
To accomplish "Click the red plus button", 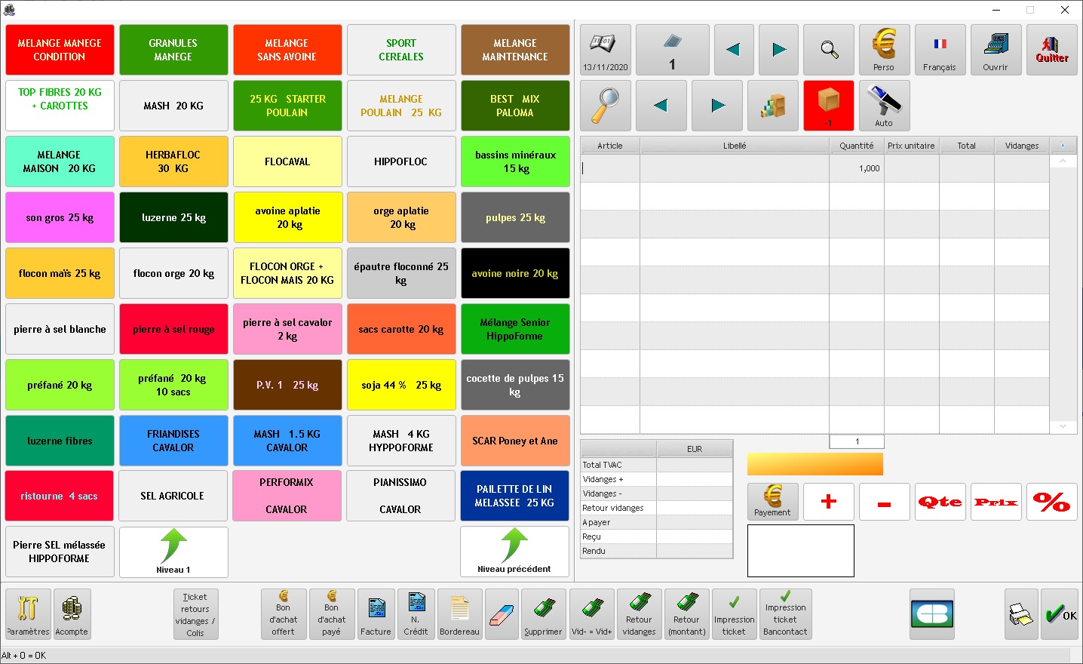I will [x=828, y=502].
